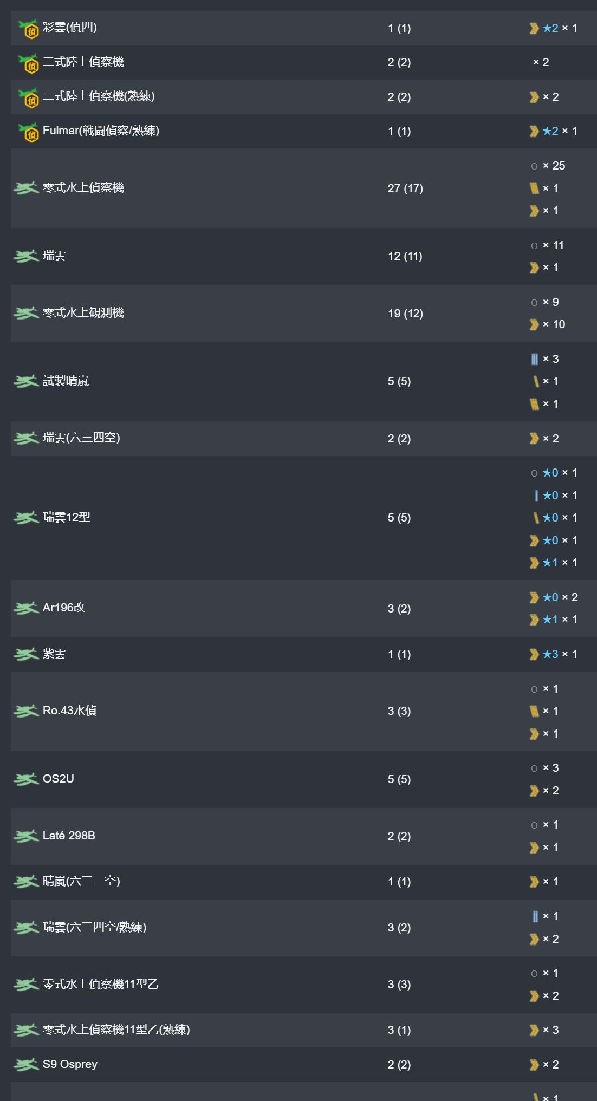Click the blue triple-bar proficiency icon for 試製晴嵐

pyautogui.click(x=535, y=359)
